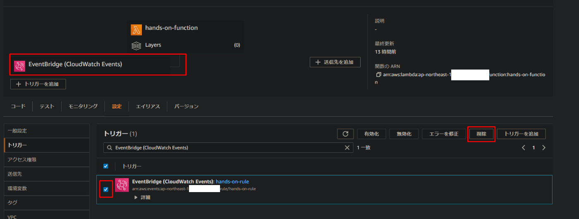The height and width of the screenshot is (219, 579).
Task: Click the 最終更新 label
Action: coord(384,43)
